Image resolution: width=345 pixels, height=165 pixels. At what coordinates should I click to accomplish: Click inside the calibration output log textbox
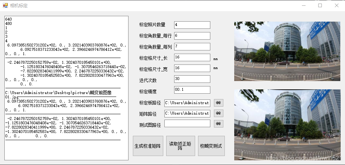(x=67, y=88)
